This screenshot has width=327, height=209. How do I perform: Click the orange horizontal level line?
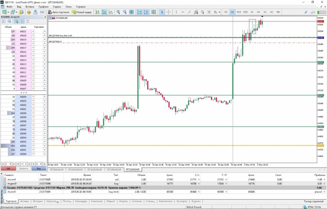click(182, 145)
